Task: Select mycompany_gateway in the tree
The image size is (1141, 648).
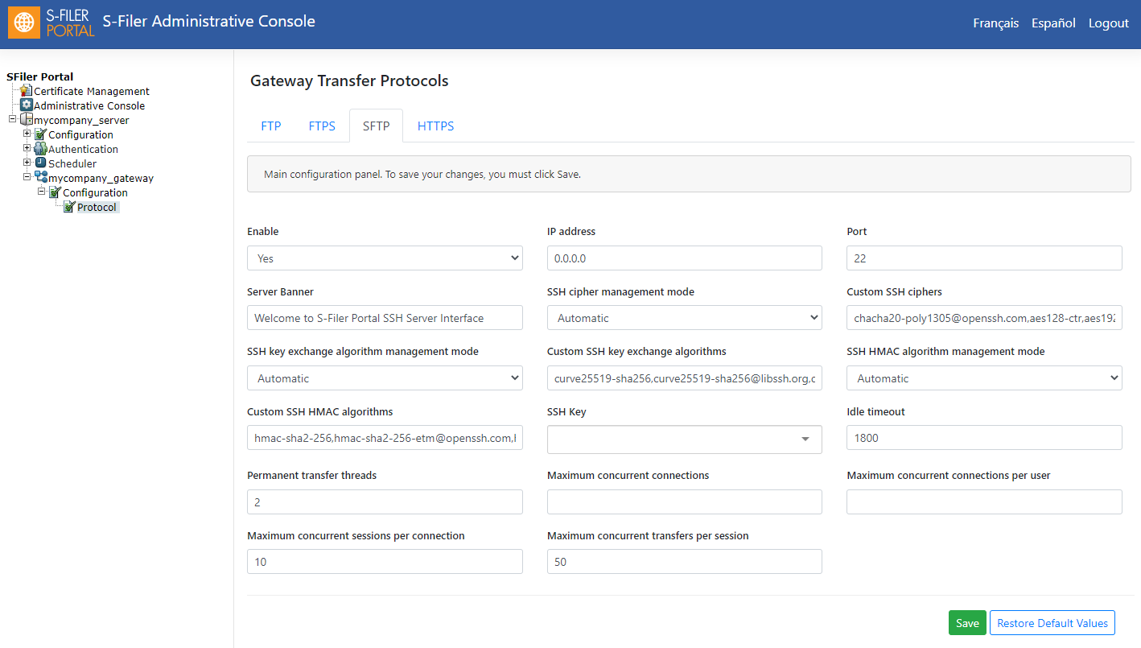Action: (x=101, y=178)
